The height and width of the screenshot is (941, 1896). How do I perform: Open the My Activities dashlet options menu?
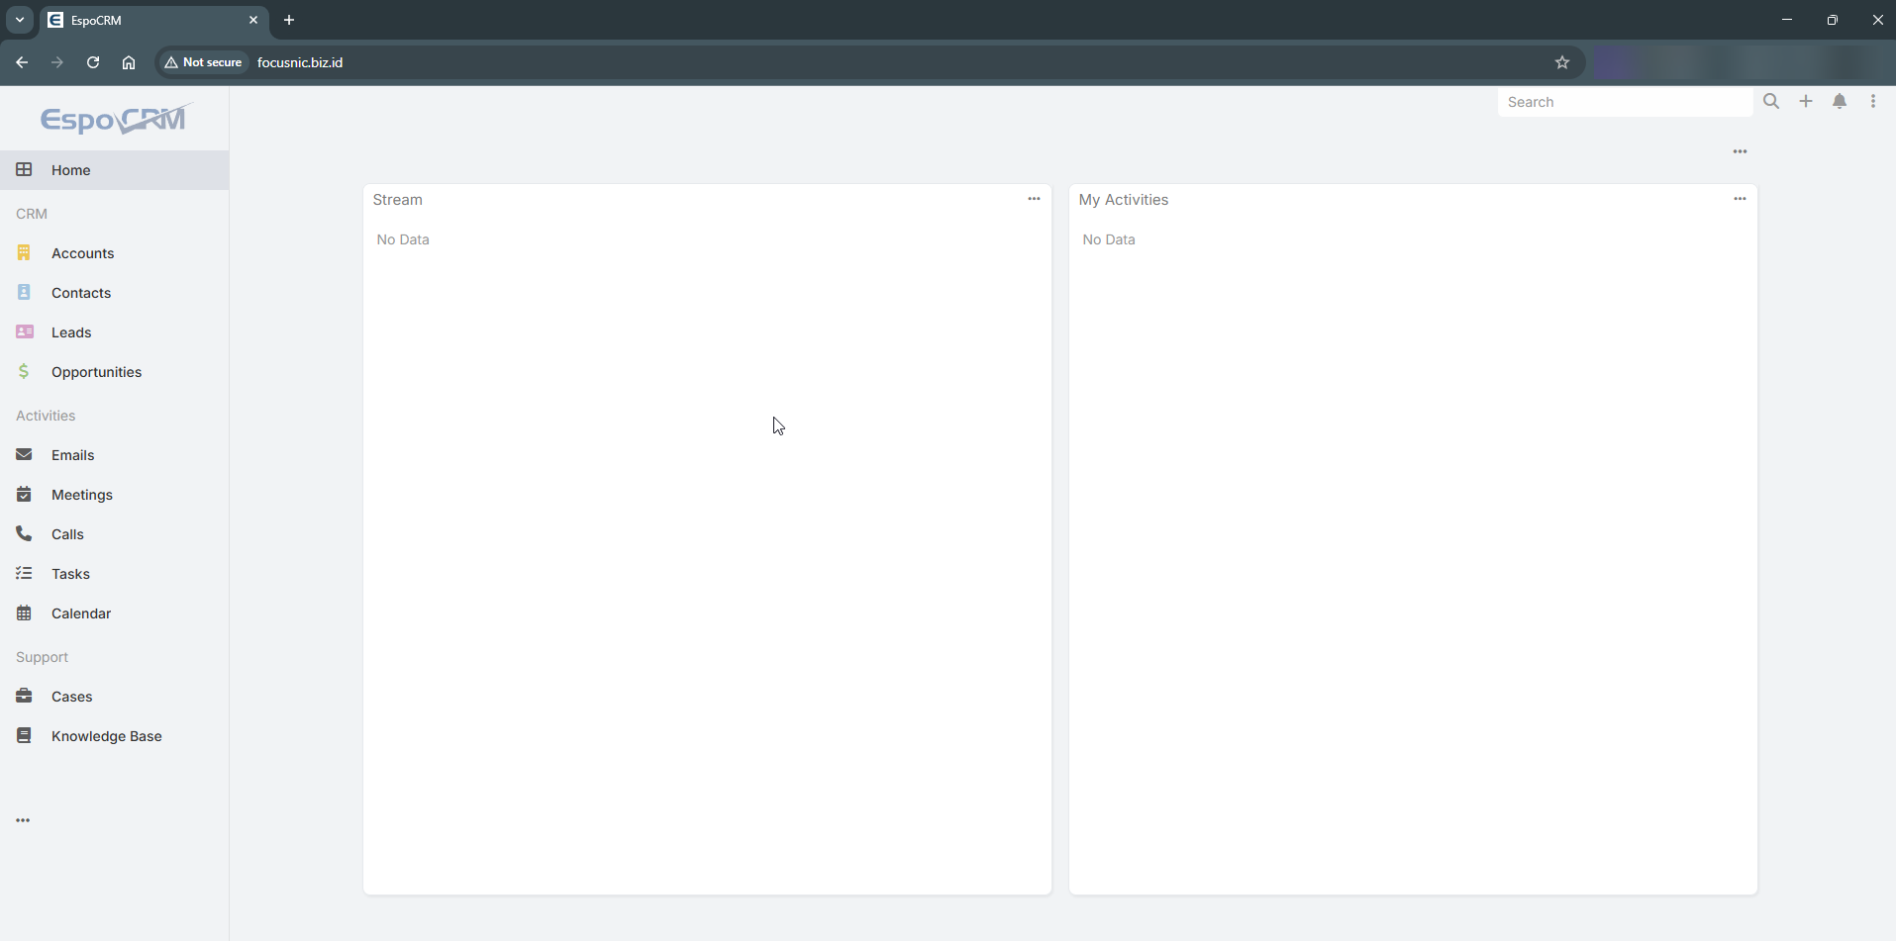[1740, 199]
